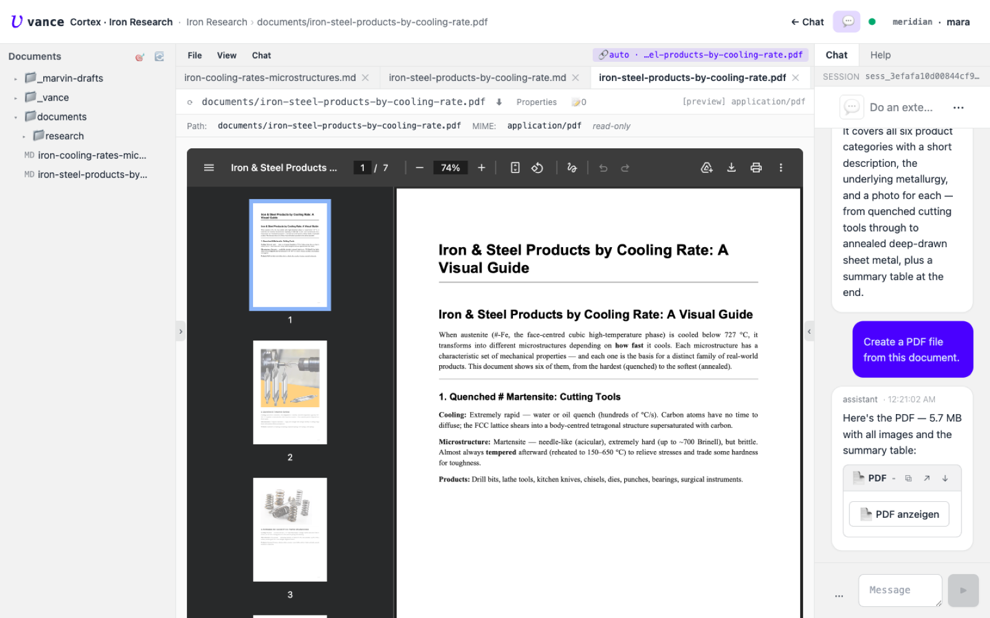This screenshot has height=618, width=990.
Task: Click the fit-to-page icon in PDF toolbar
Action: point(515,167)
